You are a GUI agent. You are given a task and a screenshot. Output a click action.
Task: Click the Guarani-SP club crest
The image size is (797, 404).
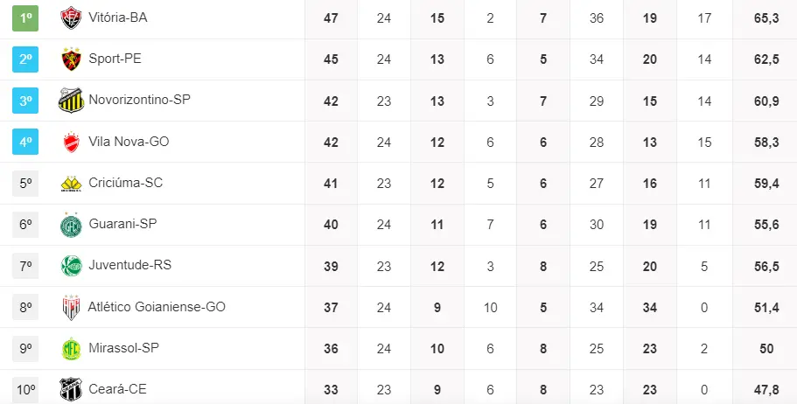[70, 225]
